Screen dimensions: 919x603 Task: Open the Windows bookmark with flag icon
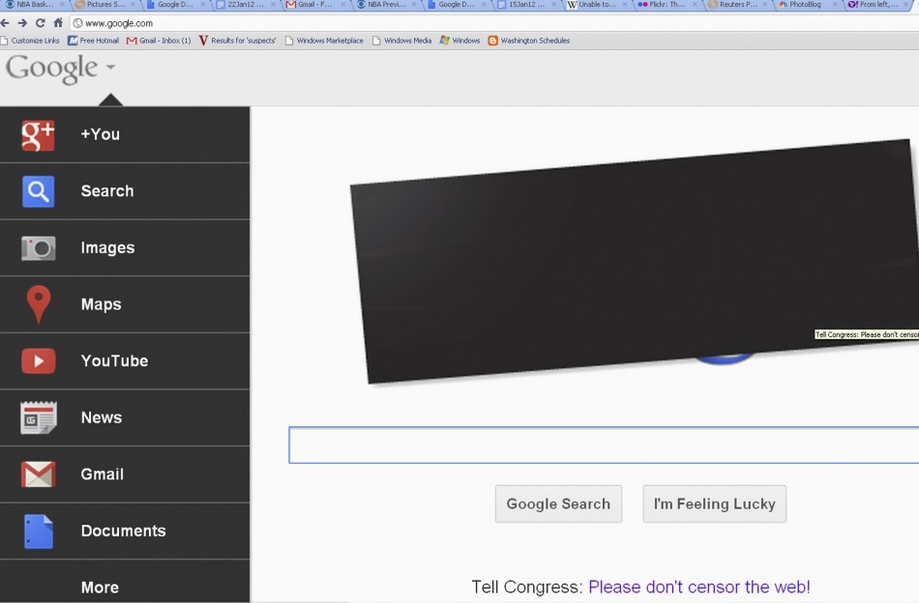point(460,41)
